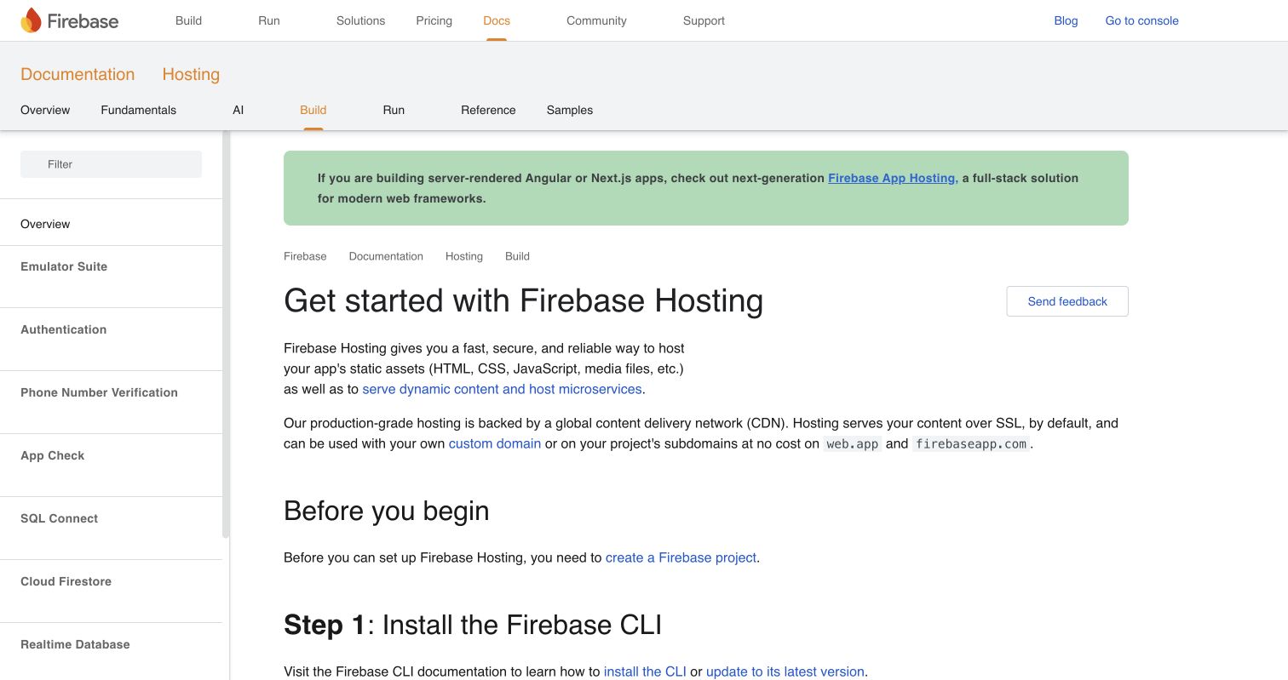1288x680 pixels.
Task: Open the Firebase App Hosting banner link
Action: pyautogui.click(x=892, y=178)
